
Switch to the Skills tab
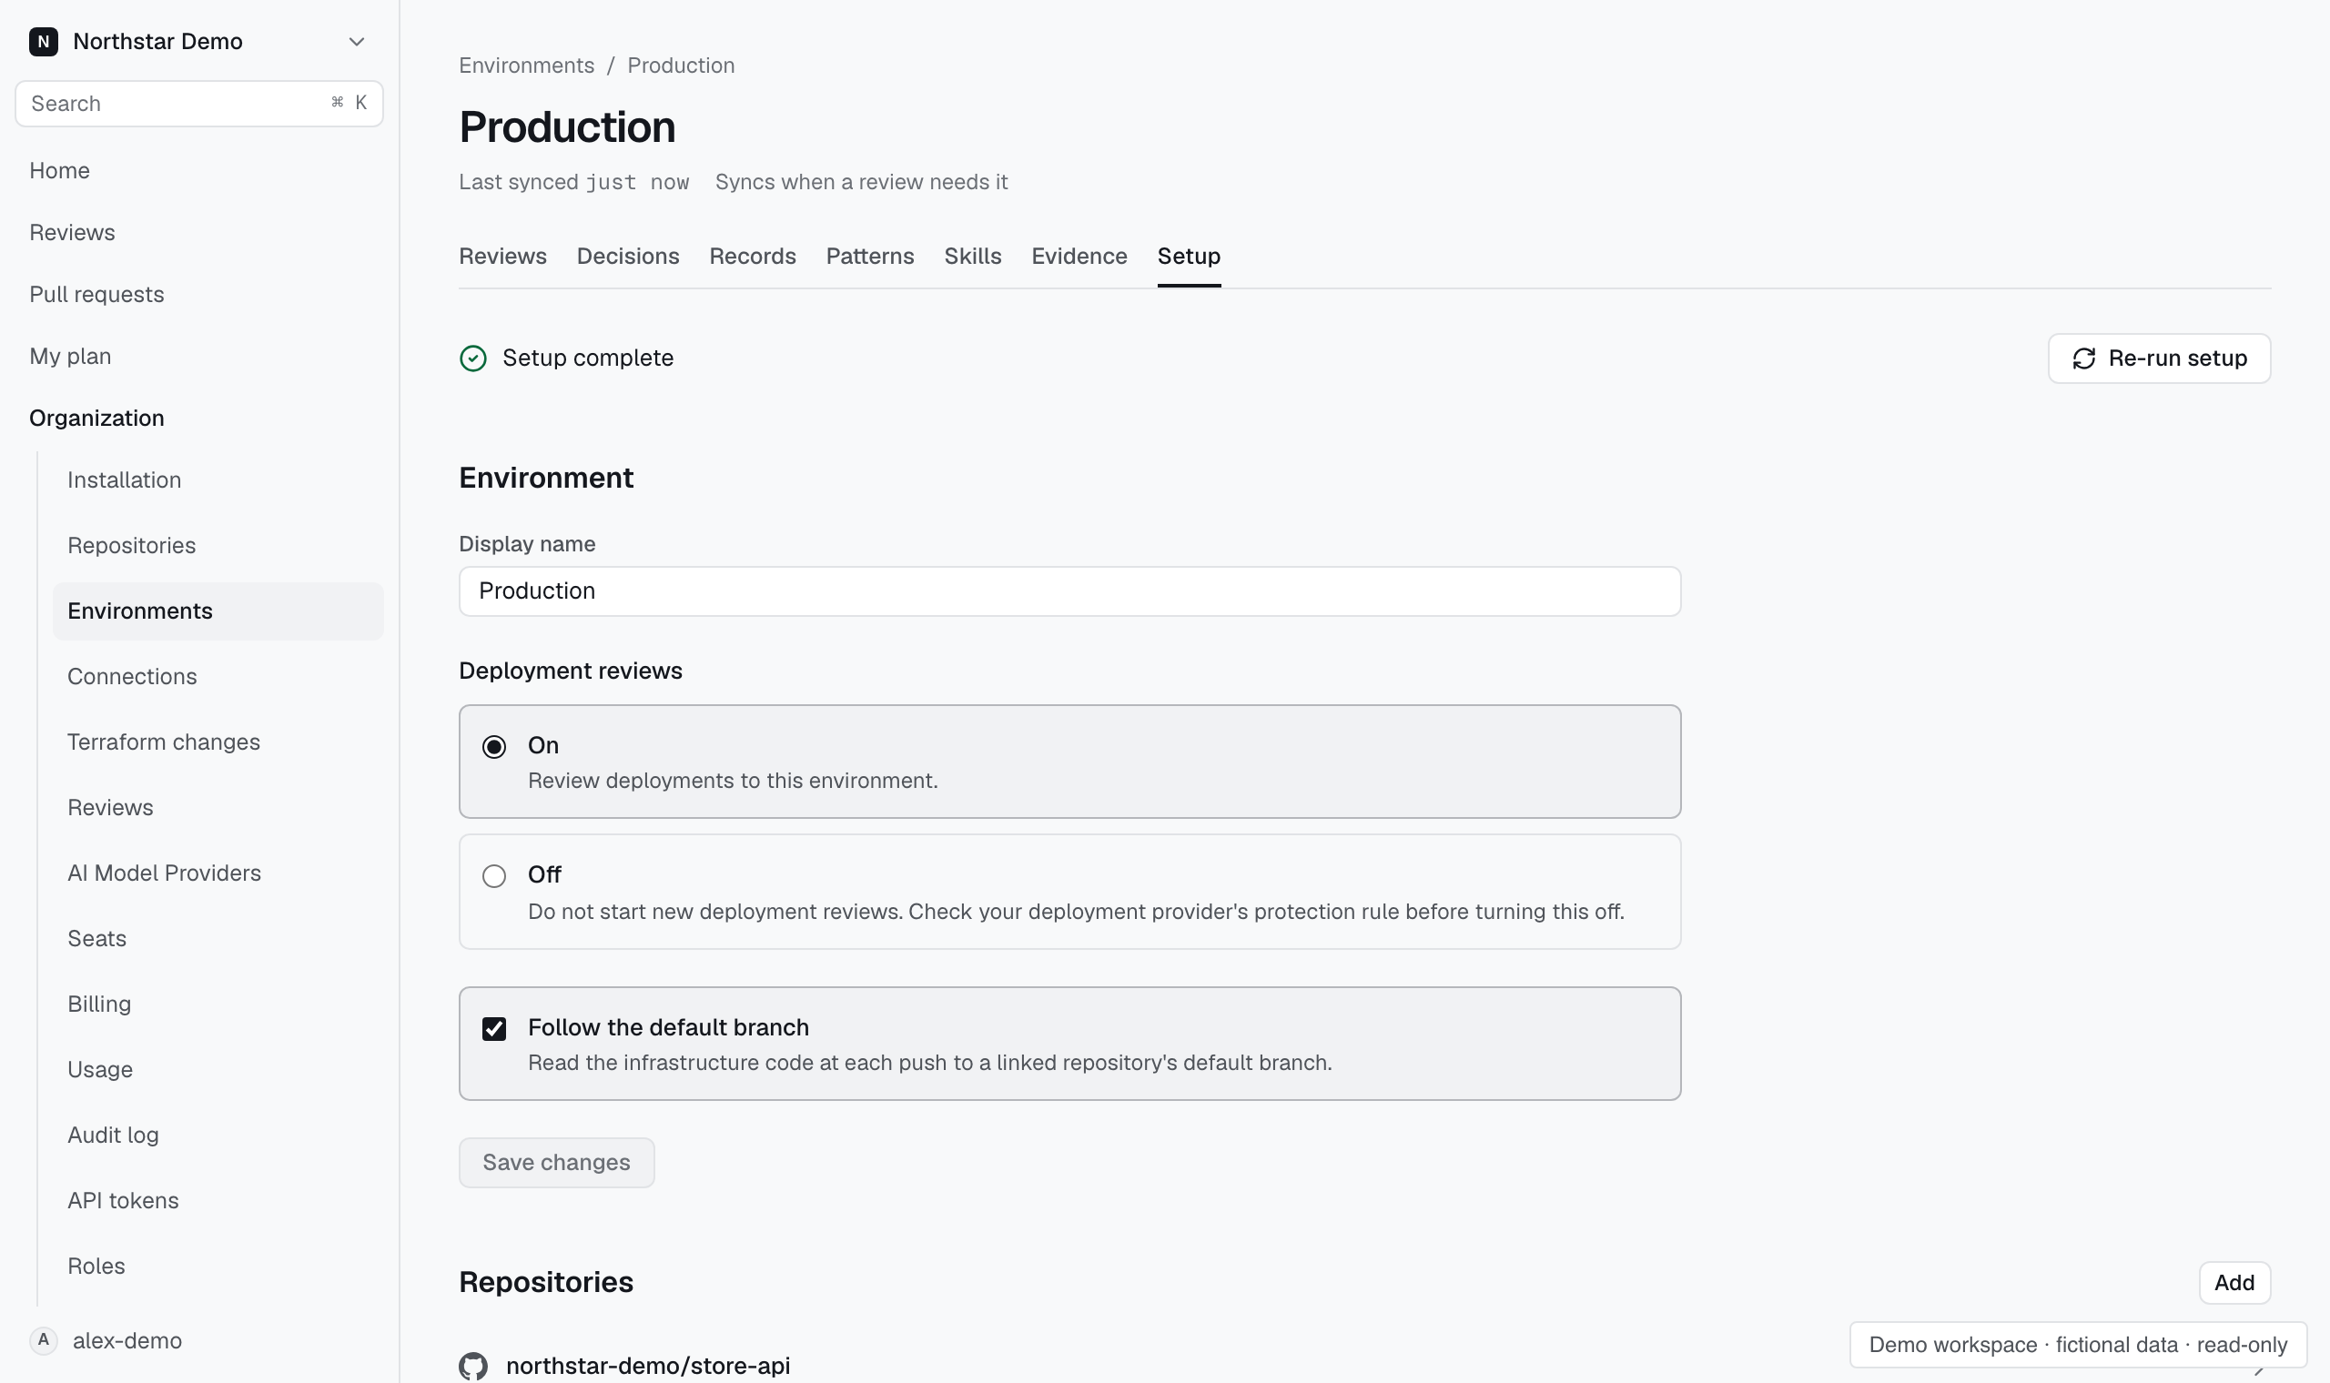972,257
